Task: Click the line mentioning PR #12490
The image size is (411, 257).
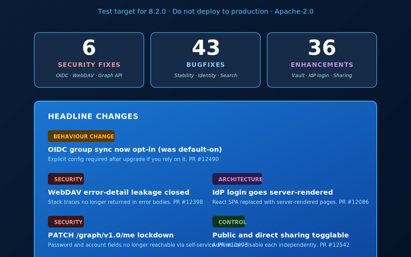Action: pyautogui.click(x=133, y=160)
